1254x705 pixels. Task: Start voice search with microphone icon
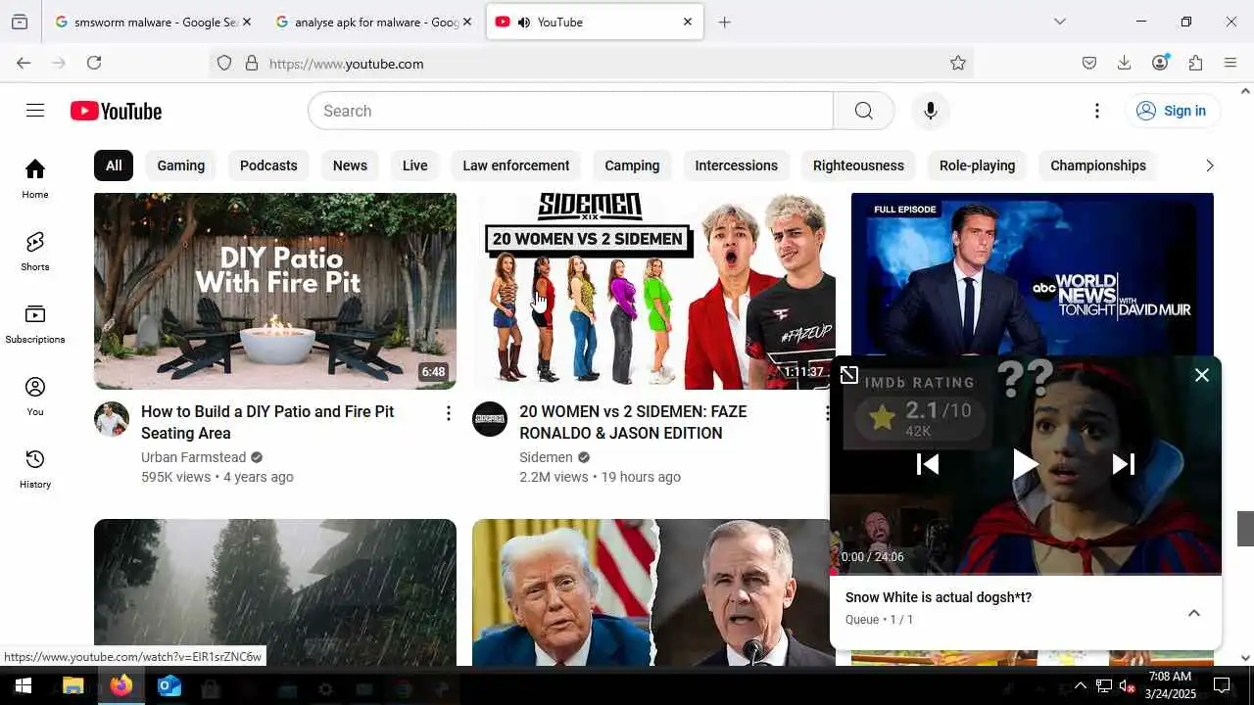[x=931, y=111]
